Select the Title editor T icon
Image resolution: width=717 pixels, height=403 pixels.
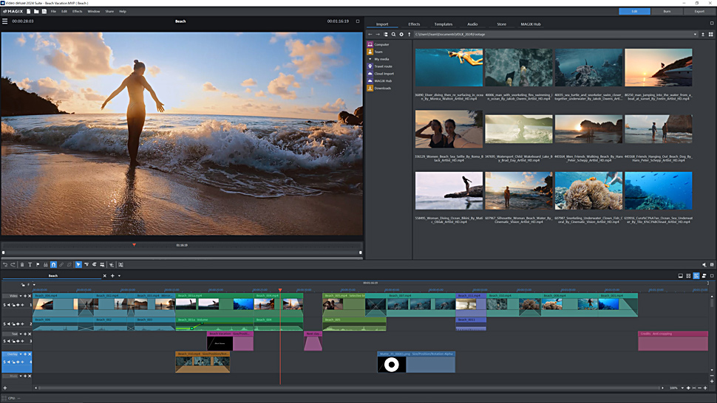[x=30, y=264]
